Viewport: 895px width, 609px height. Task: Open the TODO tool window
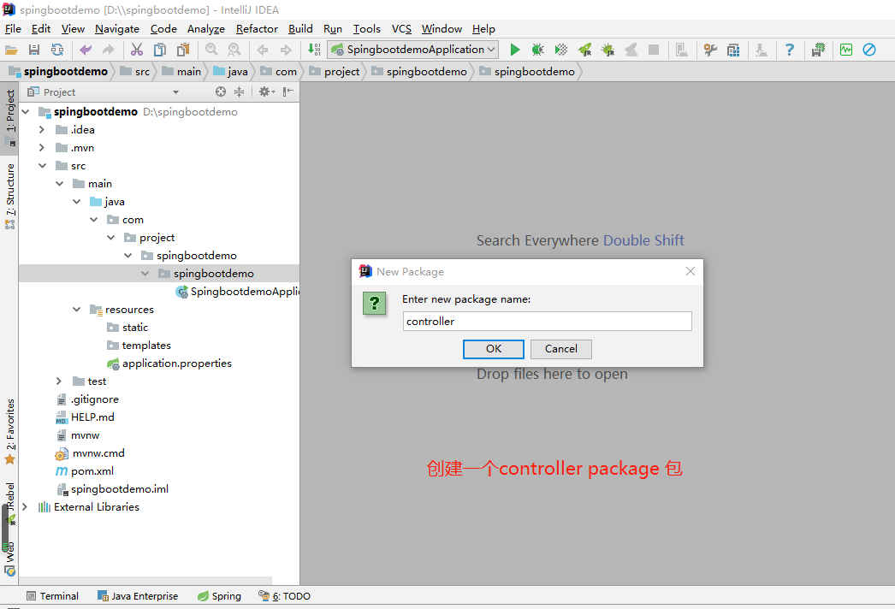tap(284, 596)
